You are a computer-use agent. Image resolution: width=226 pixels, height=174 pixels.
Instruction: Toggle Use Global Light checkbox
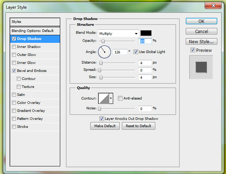click(136, 52)
